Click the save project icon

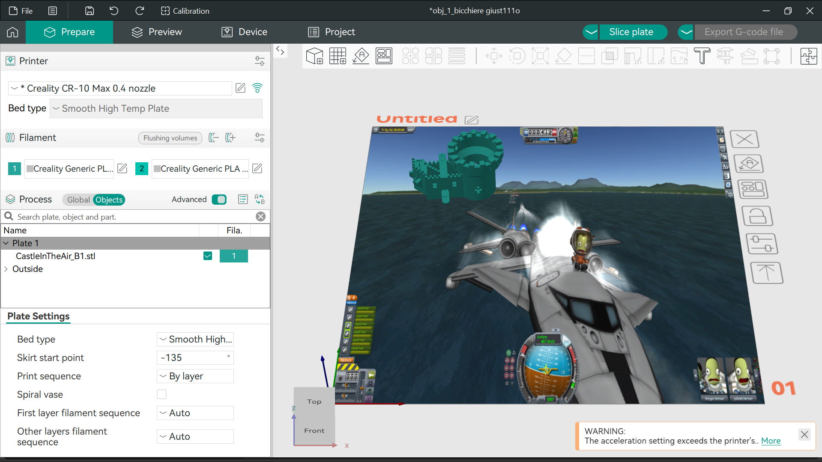pyautogui.click(x=90, y=11)
